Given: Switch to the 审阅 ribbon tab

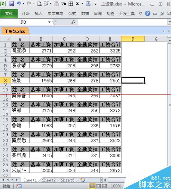Looking at the screenshot, I should click(x=98, y=13).
